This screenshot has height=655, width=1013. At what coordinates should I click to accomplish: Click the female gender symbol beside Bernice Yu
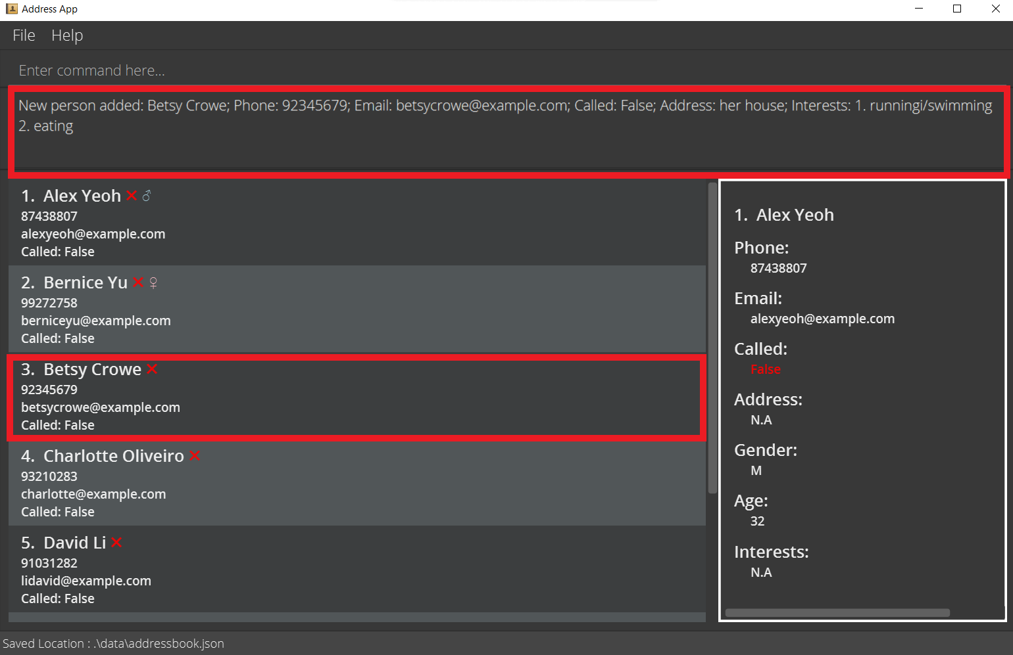tap(153, 282)
